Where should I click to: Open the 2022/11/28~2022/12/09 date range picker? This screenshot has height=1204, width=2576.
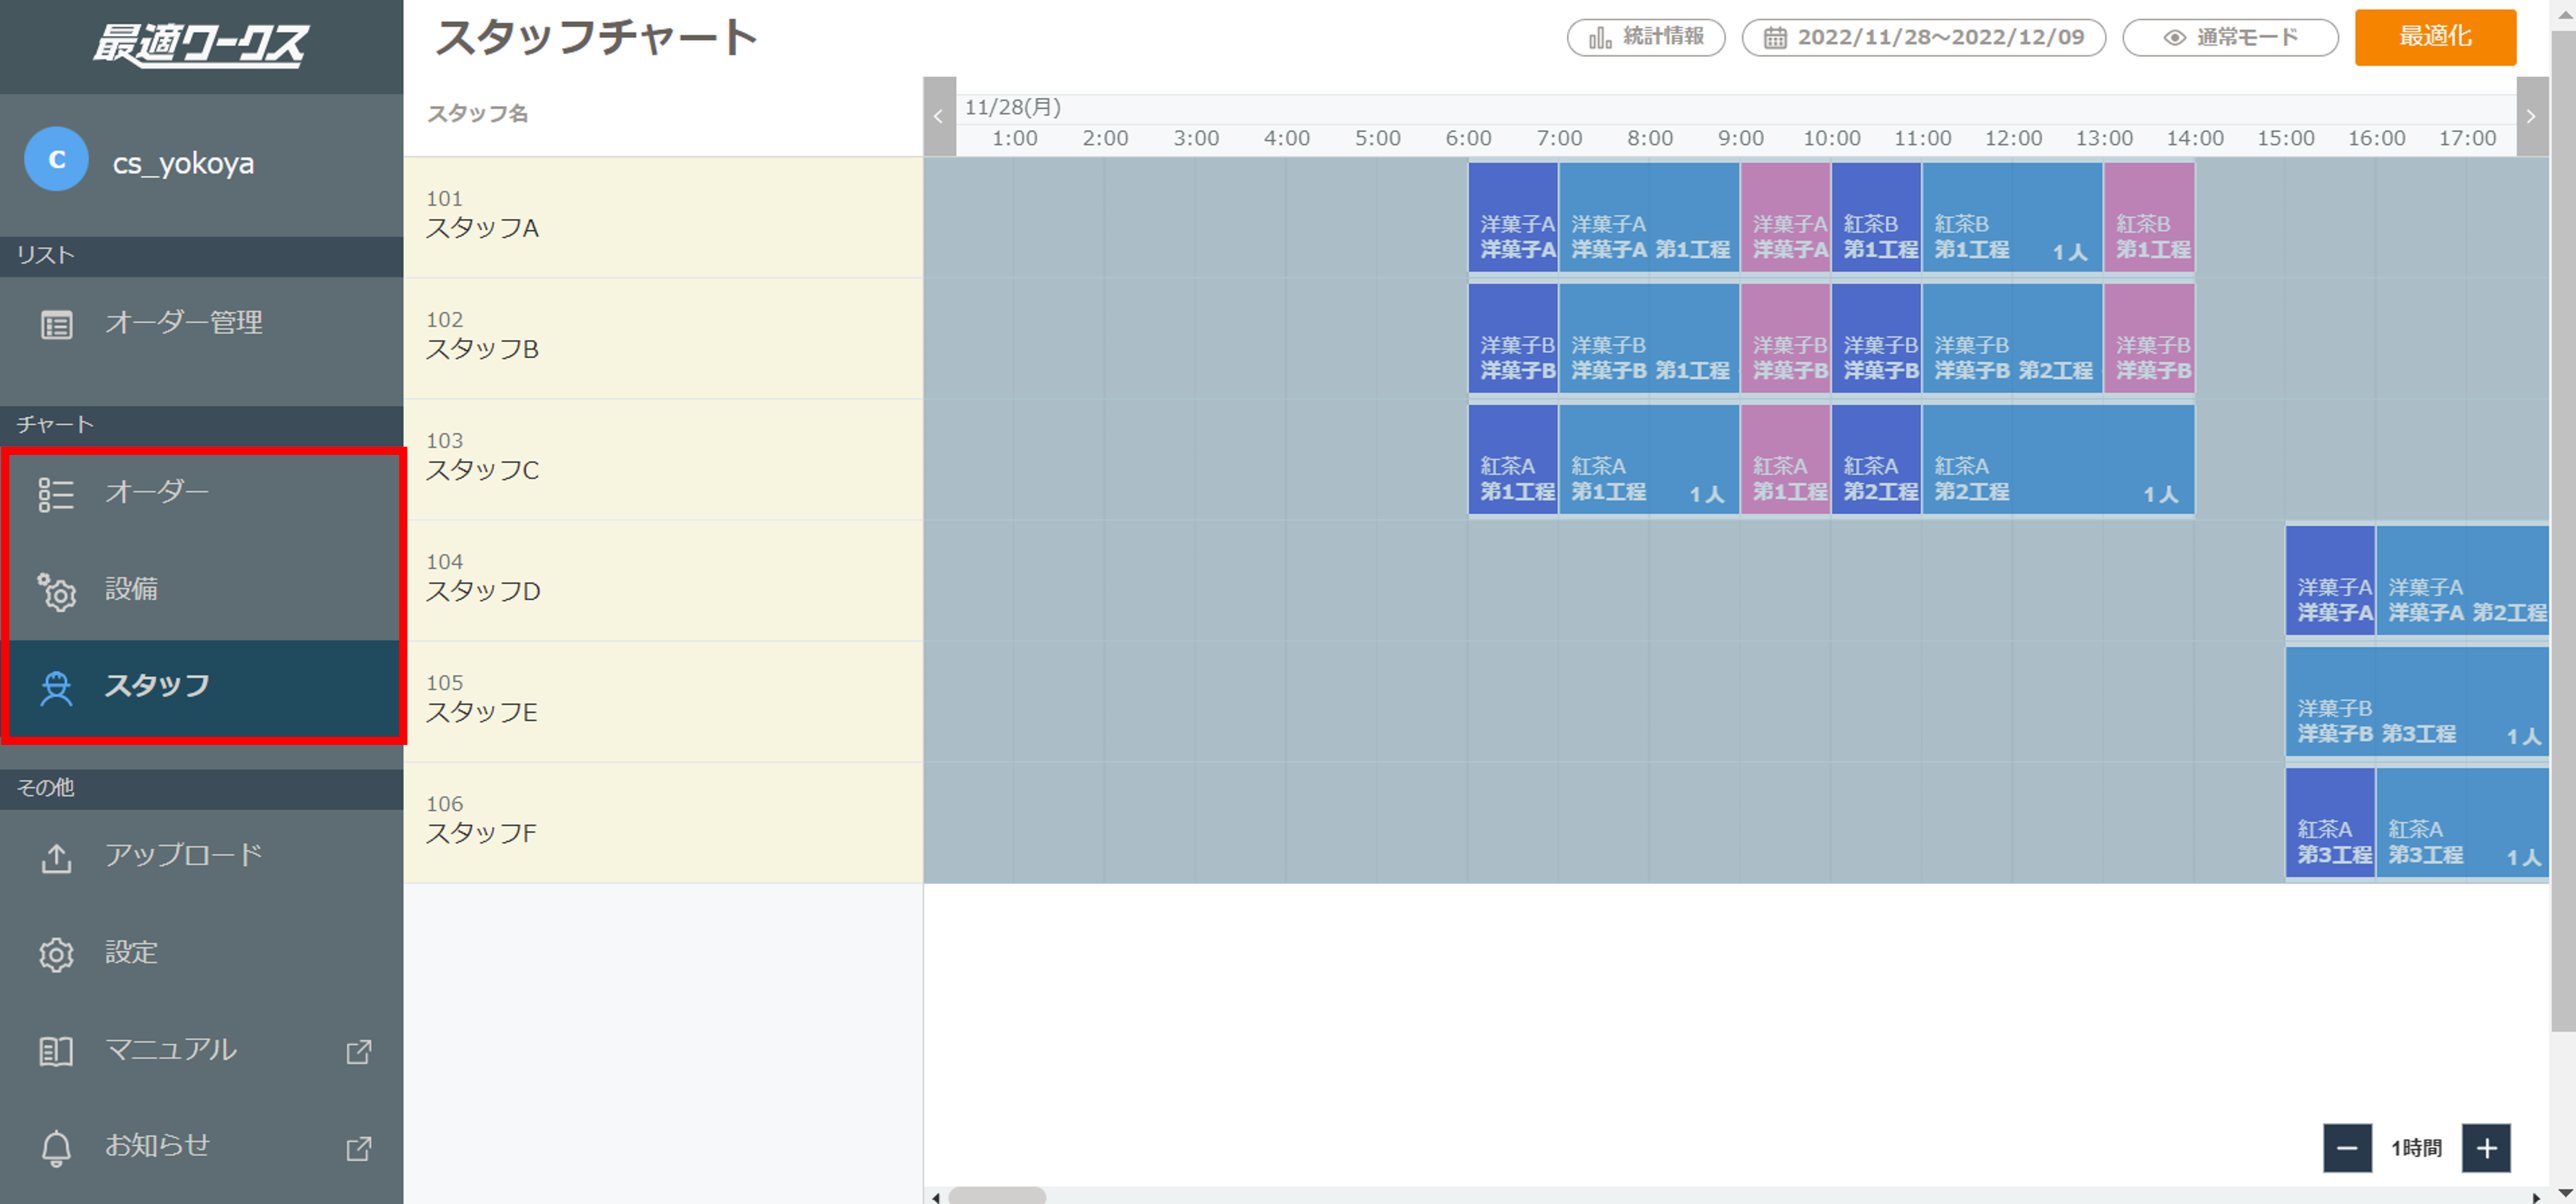point(1923,38)
